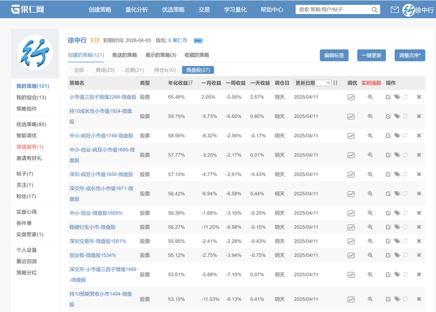This screenshot has height=312, width=436.
Task: Delete the 深交所-小市值三因子增强1489 strategy
Action: [x=419, y=275]
